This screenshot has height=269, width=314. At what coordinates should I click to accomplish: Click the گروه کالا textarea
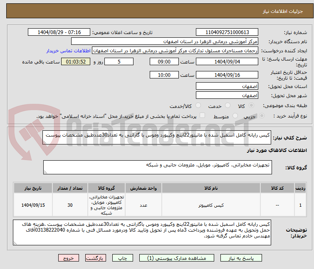pyautogui.click(x=158, y=167)
